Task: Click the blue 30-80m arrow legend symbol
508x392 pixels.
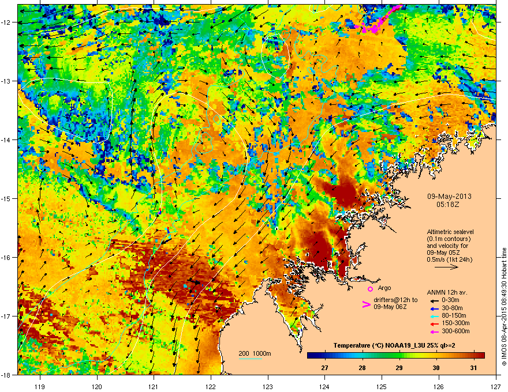Action: click(x=435, y=309)
